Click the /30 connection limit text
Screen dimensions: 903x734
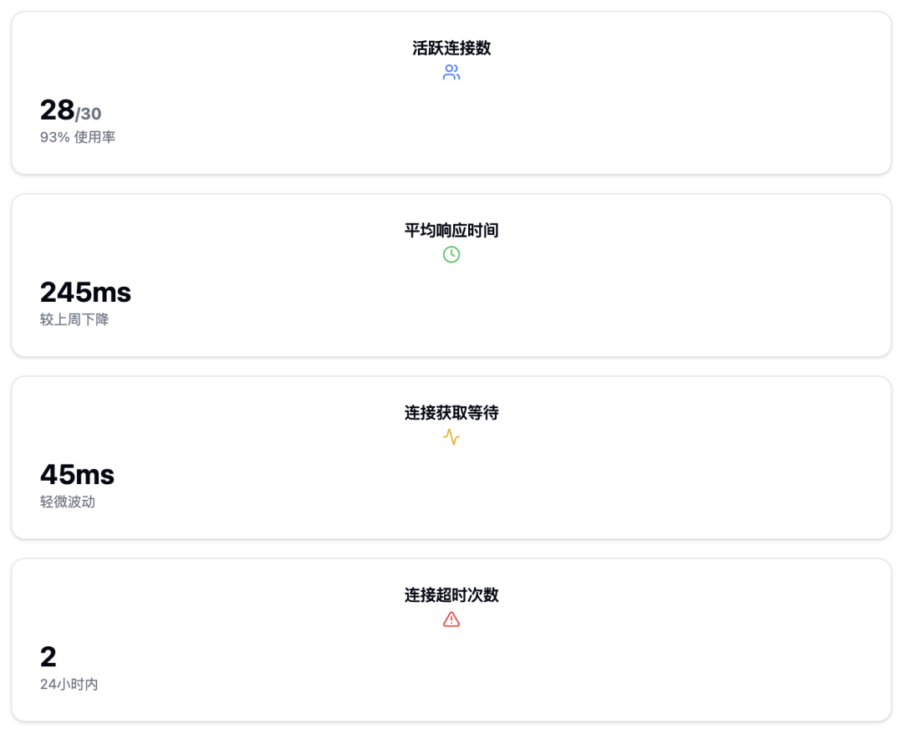click(x=89, y=114)
